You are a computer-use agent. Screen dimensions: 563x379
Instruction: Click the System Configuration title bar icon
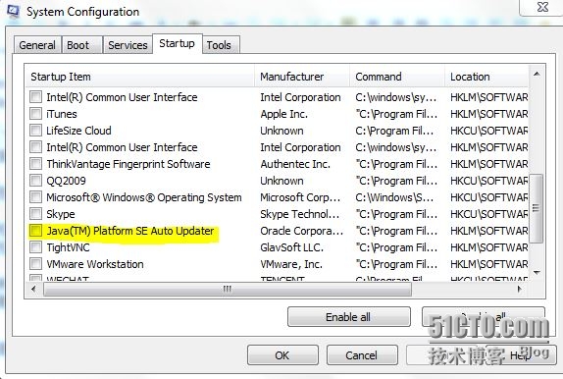coord(13,11)
